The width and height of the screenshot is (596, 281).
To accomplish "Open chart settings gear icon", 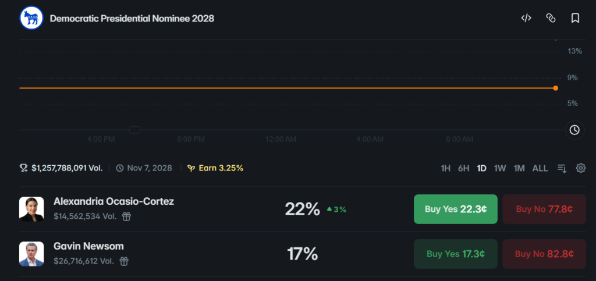I will pos(581,168).
